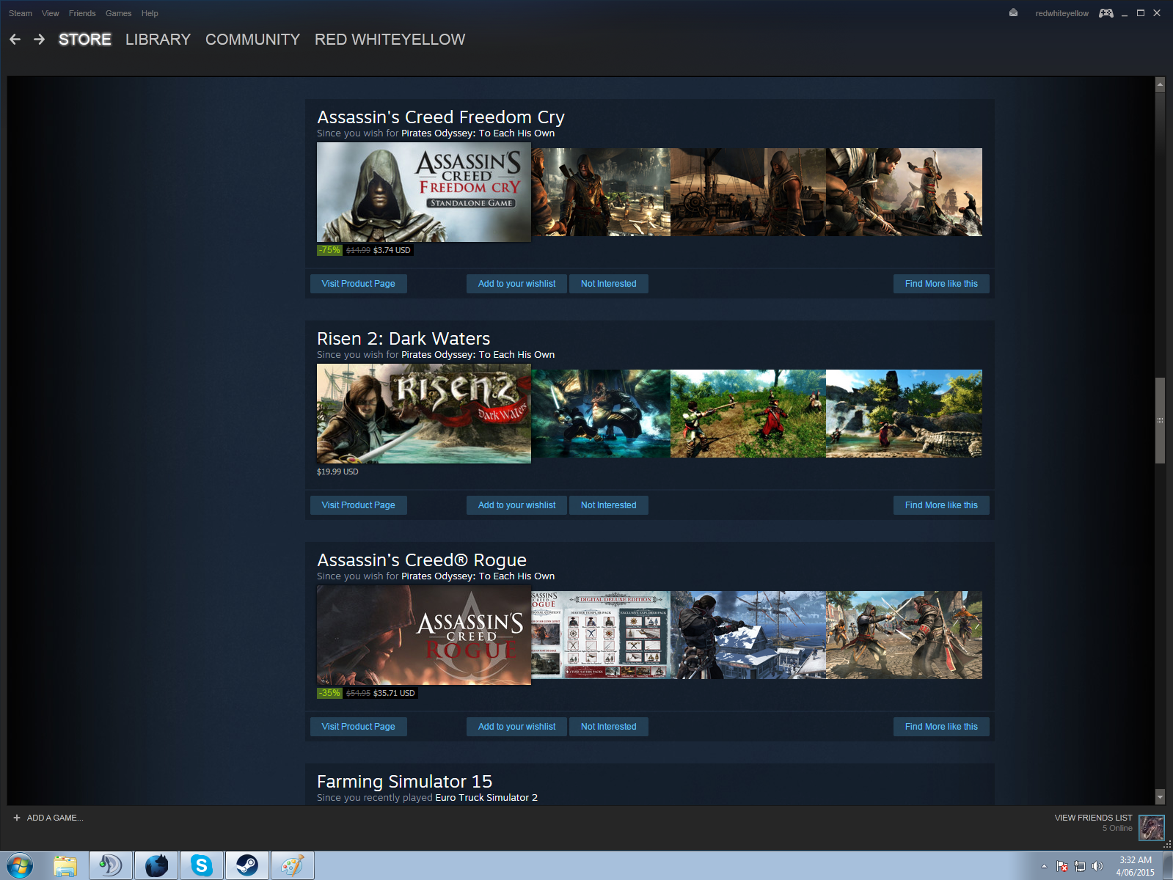The height and width of the screenshot is (880, 1173).
Task: Go back with the left arrow
Action: (15, 40)
